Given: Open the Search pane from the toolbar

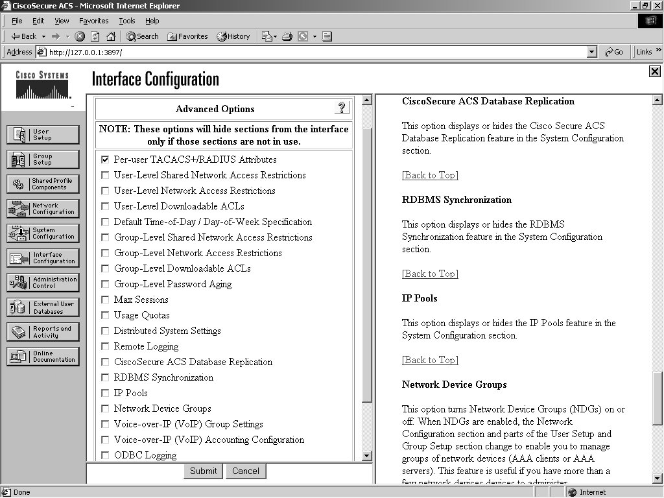Looking at the screenshot, I should [142, 36].
